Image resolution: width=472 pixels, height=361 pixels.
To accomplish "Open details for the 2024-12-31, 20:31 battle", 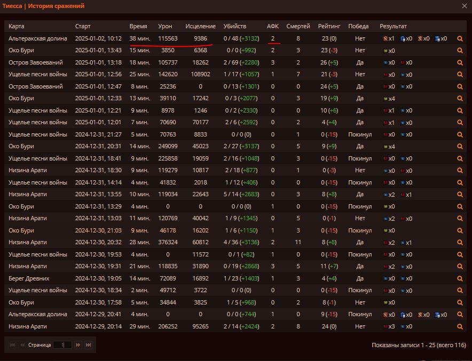I will click(x=460, y=147).
